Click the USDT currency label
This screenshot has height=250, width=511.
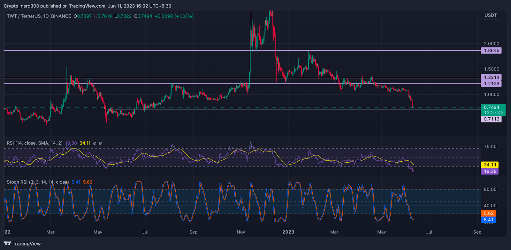tap(491, 15)
